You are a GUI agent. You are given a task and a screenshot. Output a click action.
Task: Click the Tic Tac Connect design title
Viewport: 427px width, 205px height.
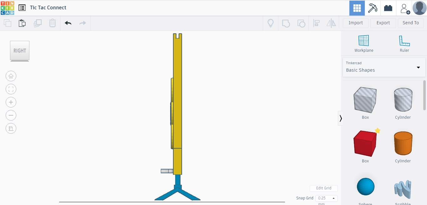click(x=48, y=8)
